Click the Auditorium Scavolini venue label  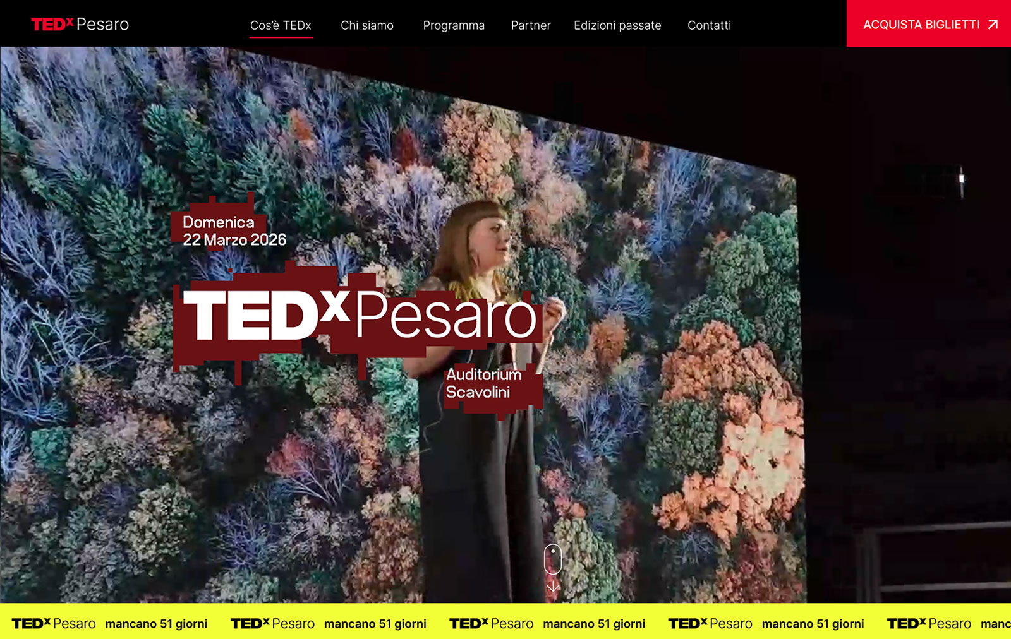tap(484, 383)
